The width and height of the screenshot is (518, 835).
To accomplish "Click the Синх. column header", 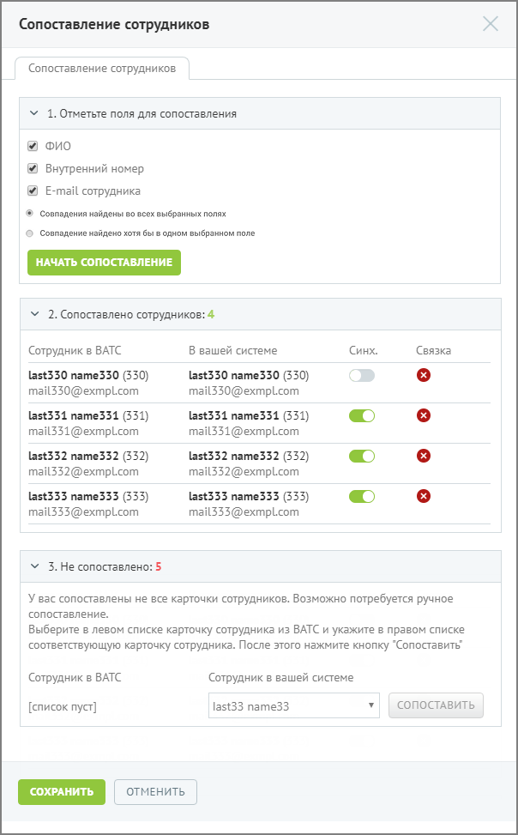I will coord(363,350).
